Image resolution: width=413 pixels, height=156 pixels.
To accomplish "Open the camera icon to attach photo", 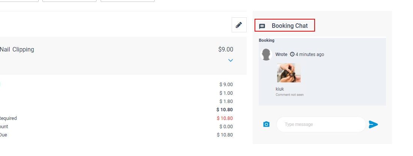I will click(x=266, y=124).
